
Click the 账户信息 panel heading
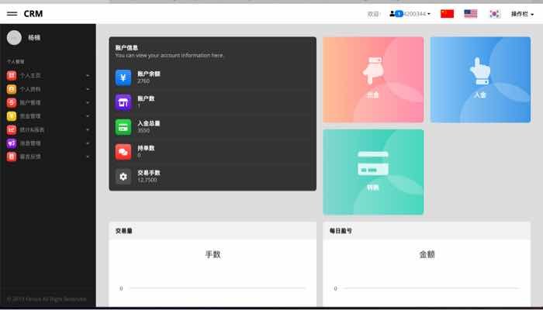point(126,48)
